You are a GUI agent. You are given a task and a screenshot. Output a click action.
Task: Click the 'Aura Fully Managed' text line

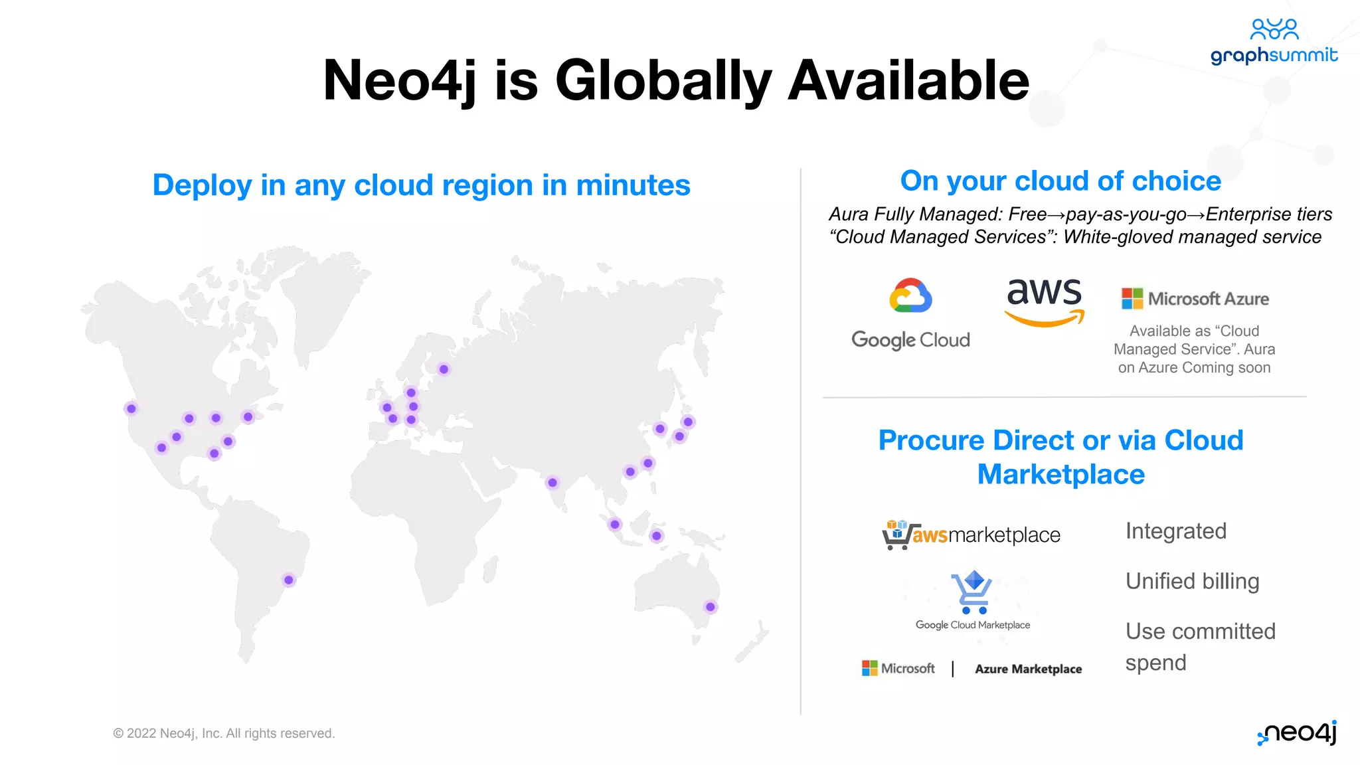pyautogui.click(x=1080, y=214)
